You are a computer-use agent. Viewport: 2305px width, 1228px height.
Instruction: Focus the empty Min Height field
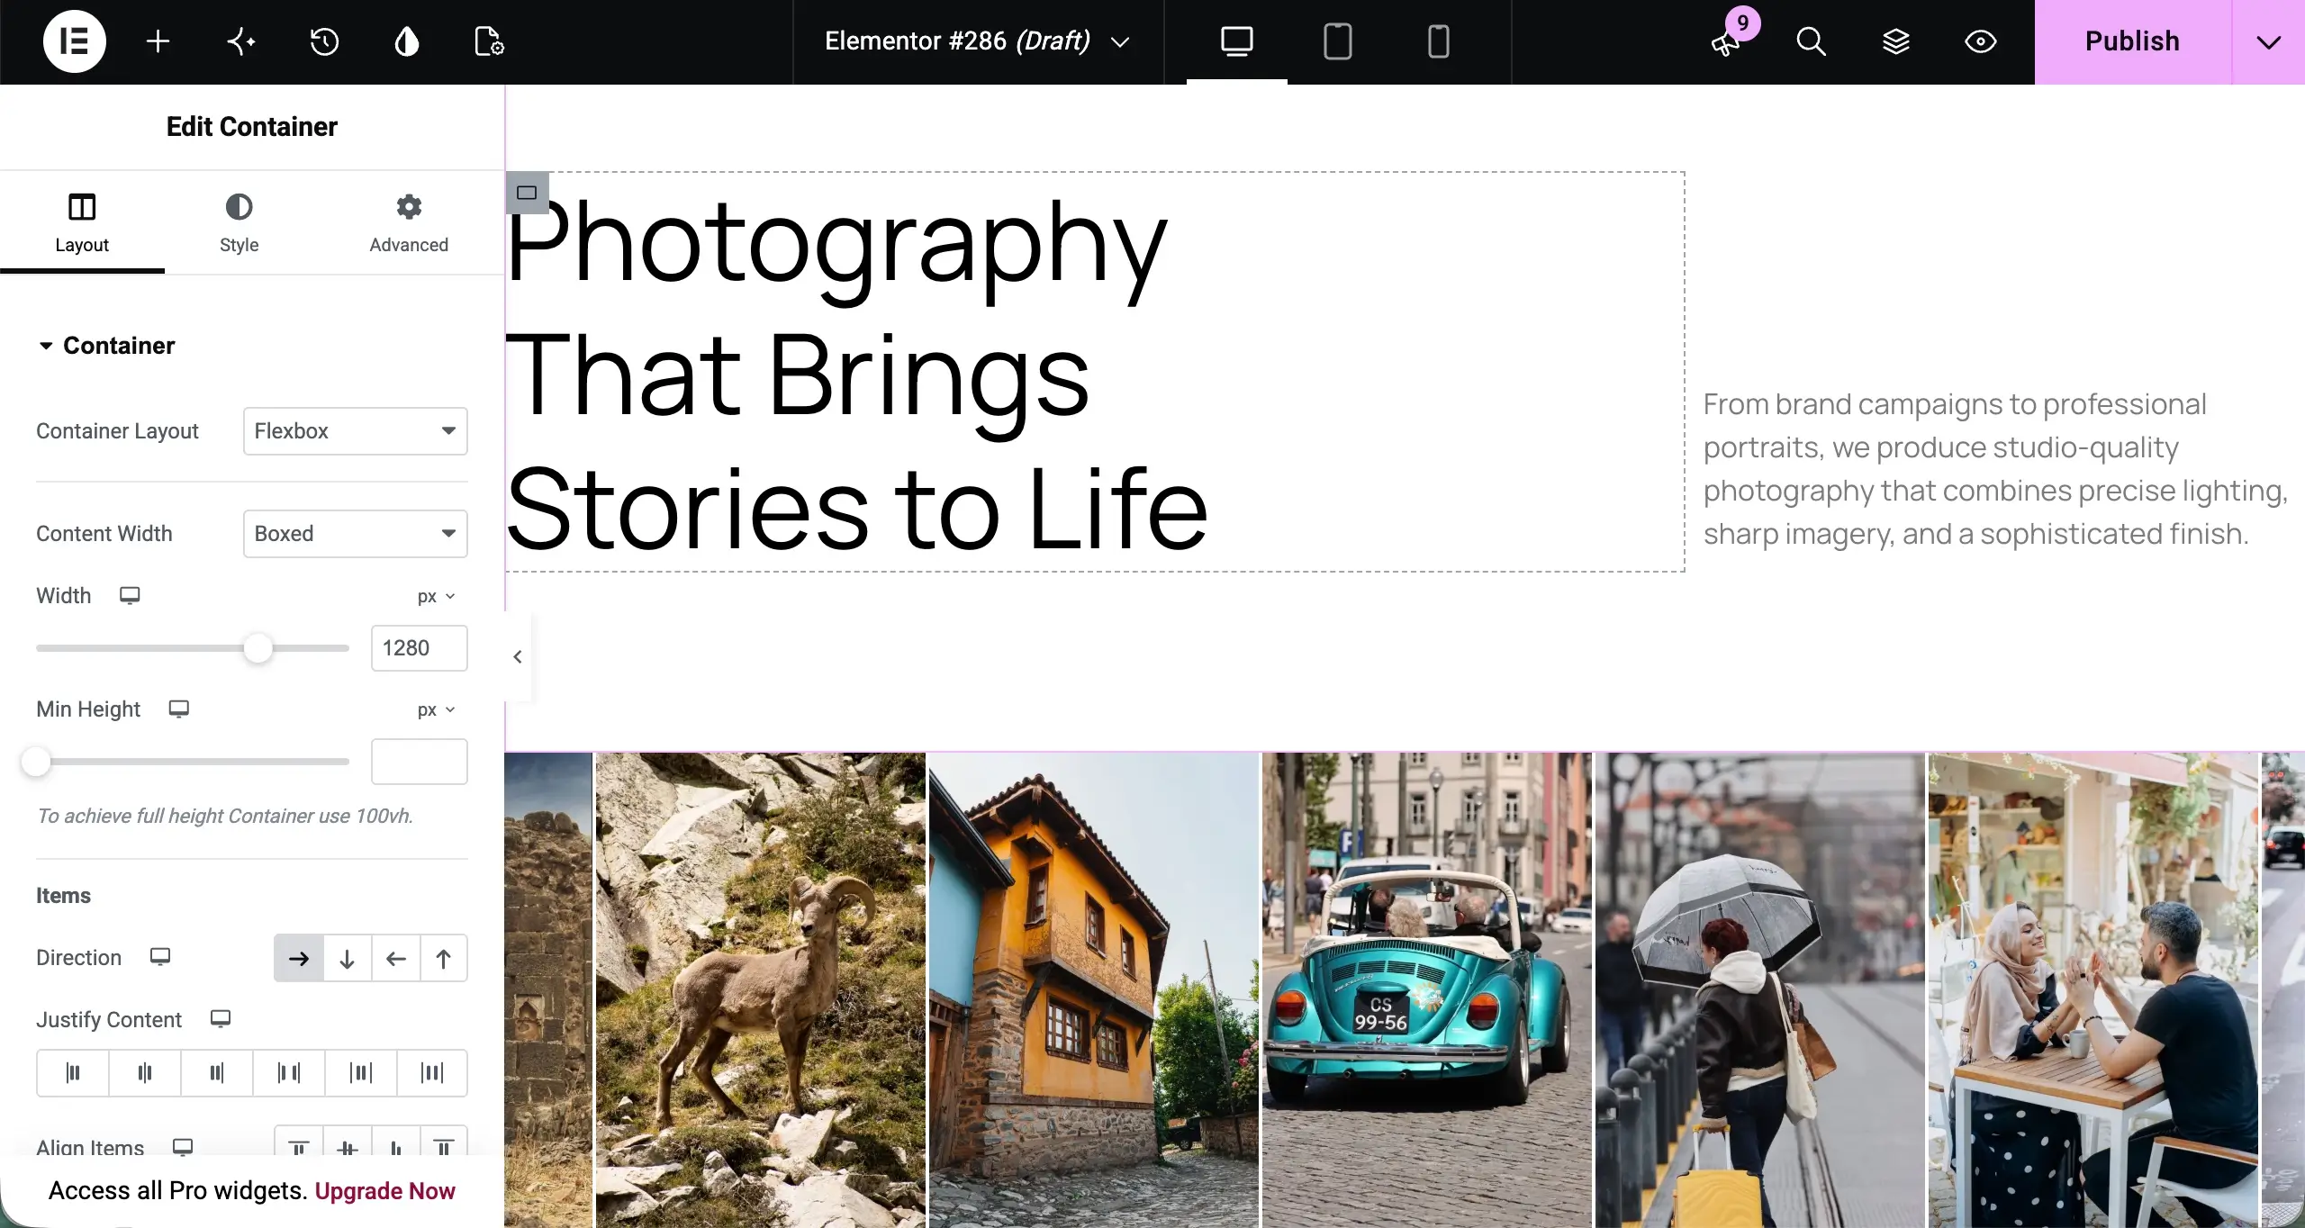click(420, 762)
